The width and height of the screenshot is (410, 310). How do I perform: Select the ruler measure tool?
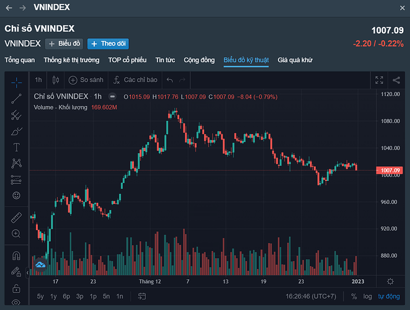tap(17, 218)
